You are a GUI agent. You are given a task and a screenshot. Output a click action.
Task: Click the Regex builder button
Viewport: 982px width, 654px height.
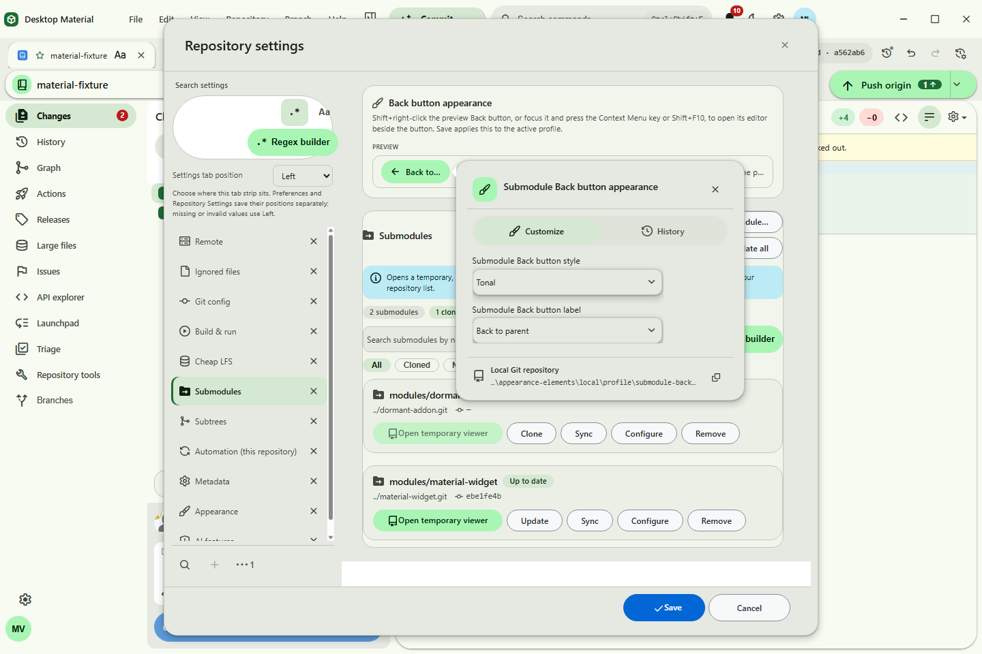[x=293, y=142]
